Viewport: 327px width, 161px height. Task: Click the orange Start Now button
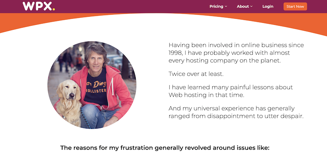tap(295, 7)
